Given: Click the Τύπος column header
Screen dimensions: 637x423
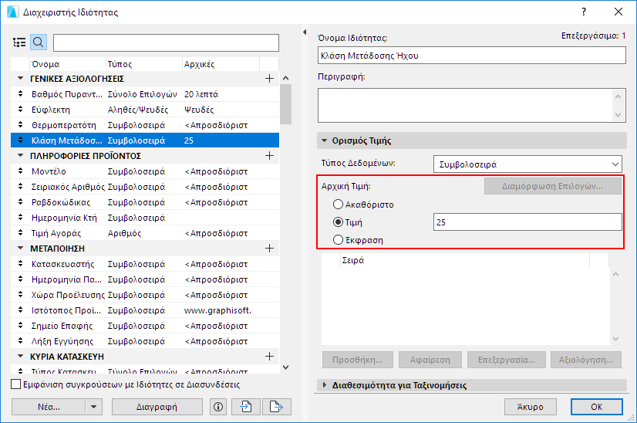Looking at the screenshot, I should pyautogui.click(x=143, y=64).
